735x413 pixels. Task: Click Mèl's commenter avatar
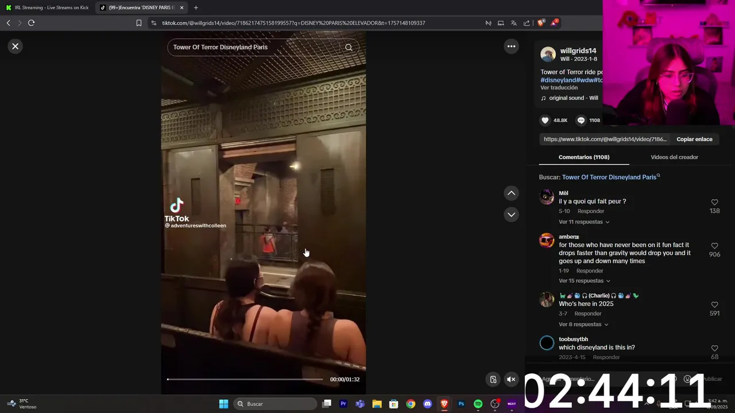(x=547, y=197)
